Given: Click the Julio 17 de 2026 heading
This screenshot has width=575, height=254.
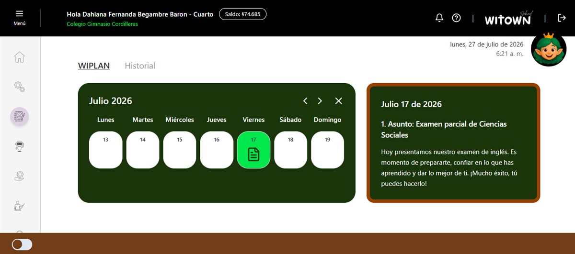Looking at the screenshot, I should pos(412,104).
